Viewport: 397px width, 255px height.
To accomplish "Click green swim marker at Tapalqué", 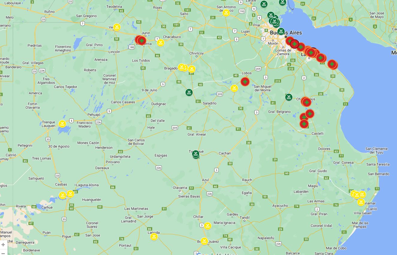I will 196,154.
